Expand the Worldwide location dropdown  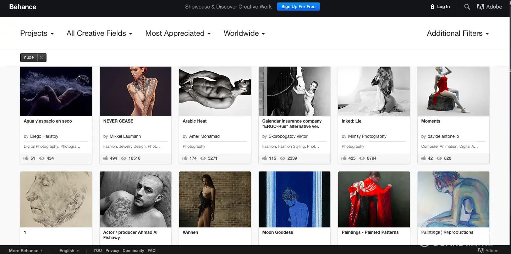pos(244,33)
